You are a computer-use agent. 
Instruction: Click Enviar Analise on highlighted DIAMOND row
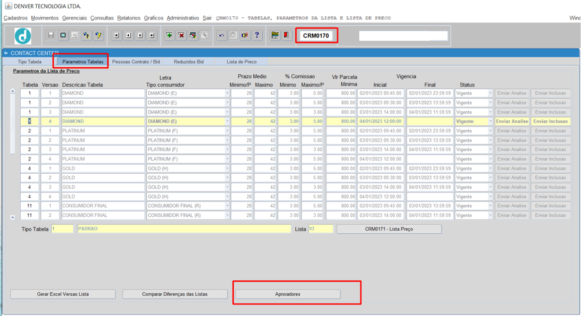click(512, 121)
